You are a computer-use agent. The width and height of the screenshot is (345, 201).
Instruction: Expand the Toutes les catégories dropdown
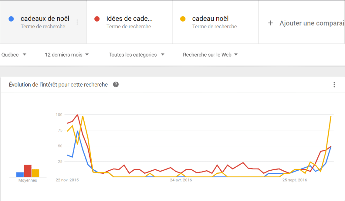coord(136,55)
